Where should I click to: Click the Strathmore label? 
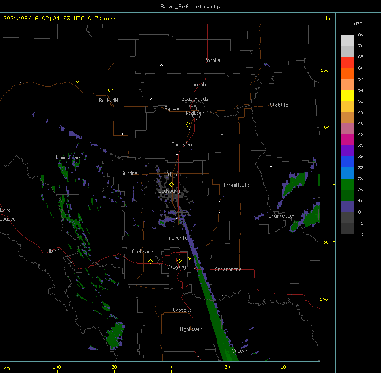pos(228,269)
